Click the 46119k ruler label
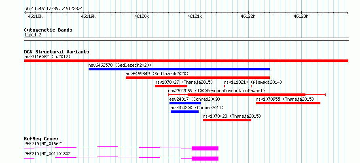The image size is (360, 163). pos(89,17)
